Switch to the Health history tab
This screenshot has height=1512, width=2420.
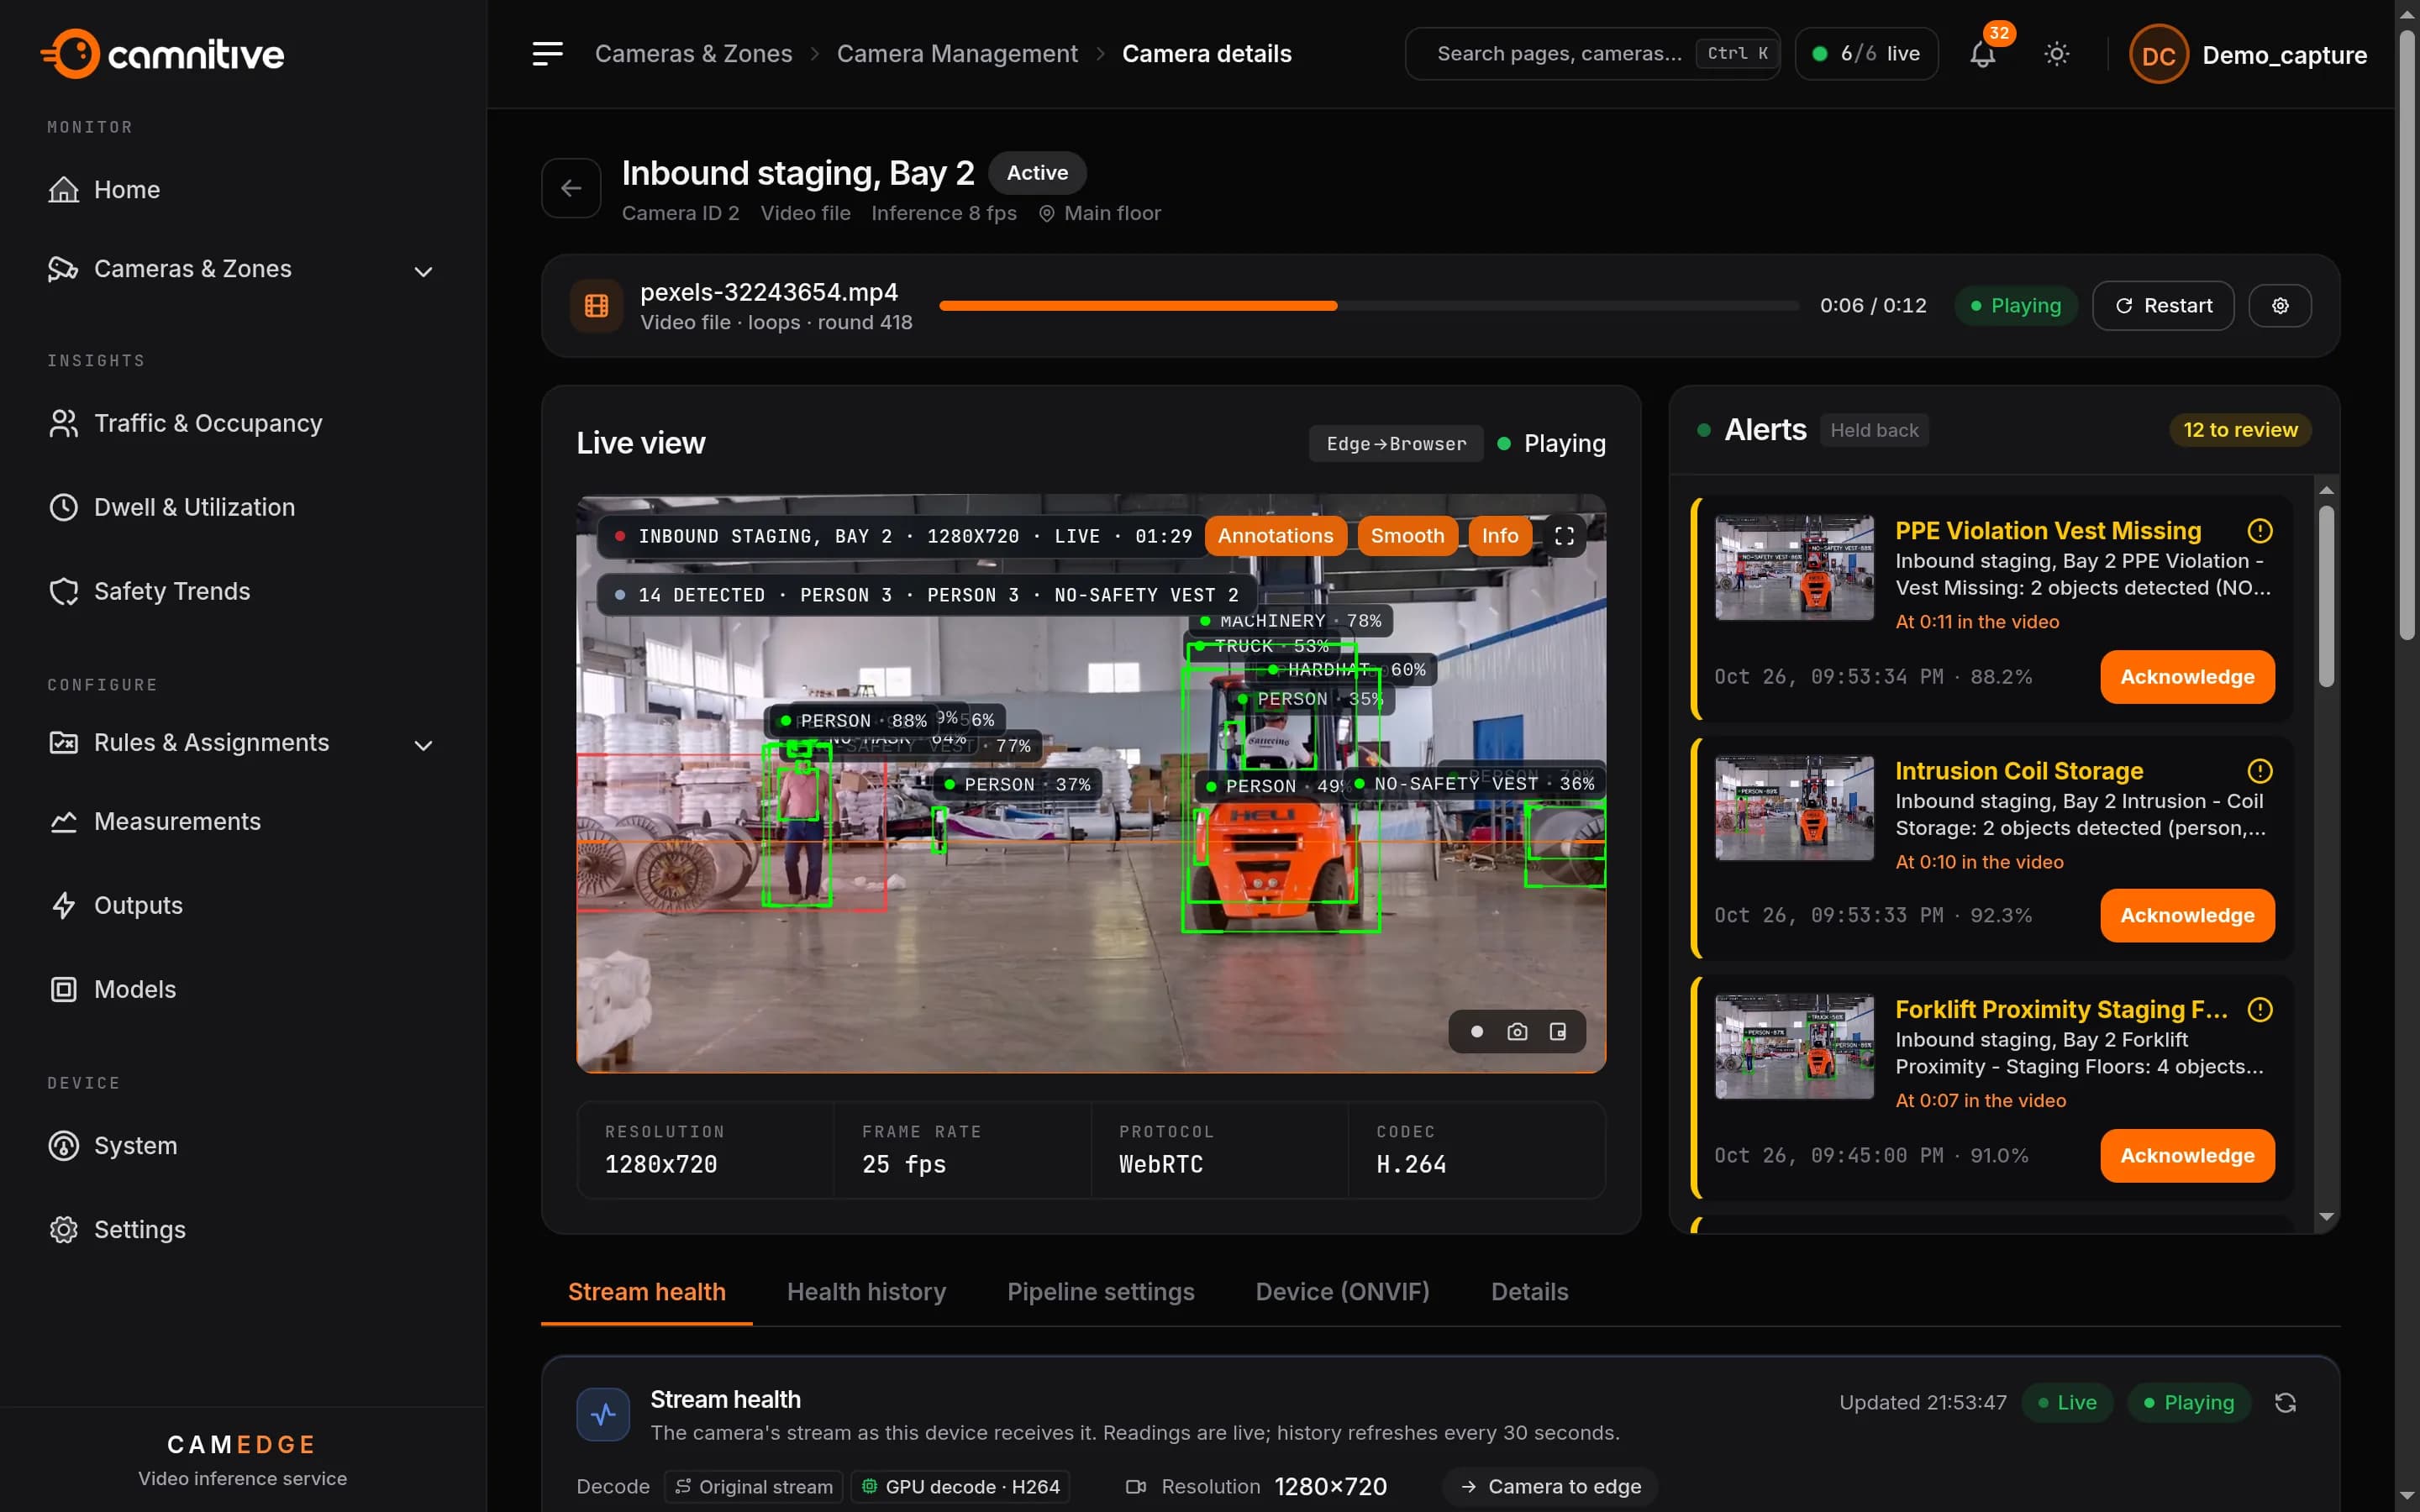pyautogui.click(x=866, y=1292)
